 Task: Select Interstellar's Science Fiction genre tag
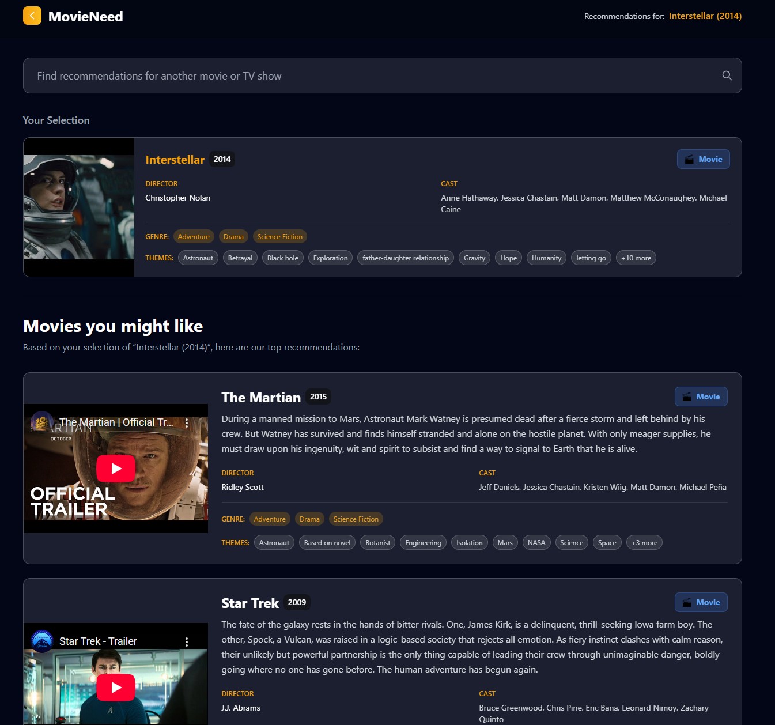tap(279, 237)
